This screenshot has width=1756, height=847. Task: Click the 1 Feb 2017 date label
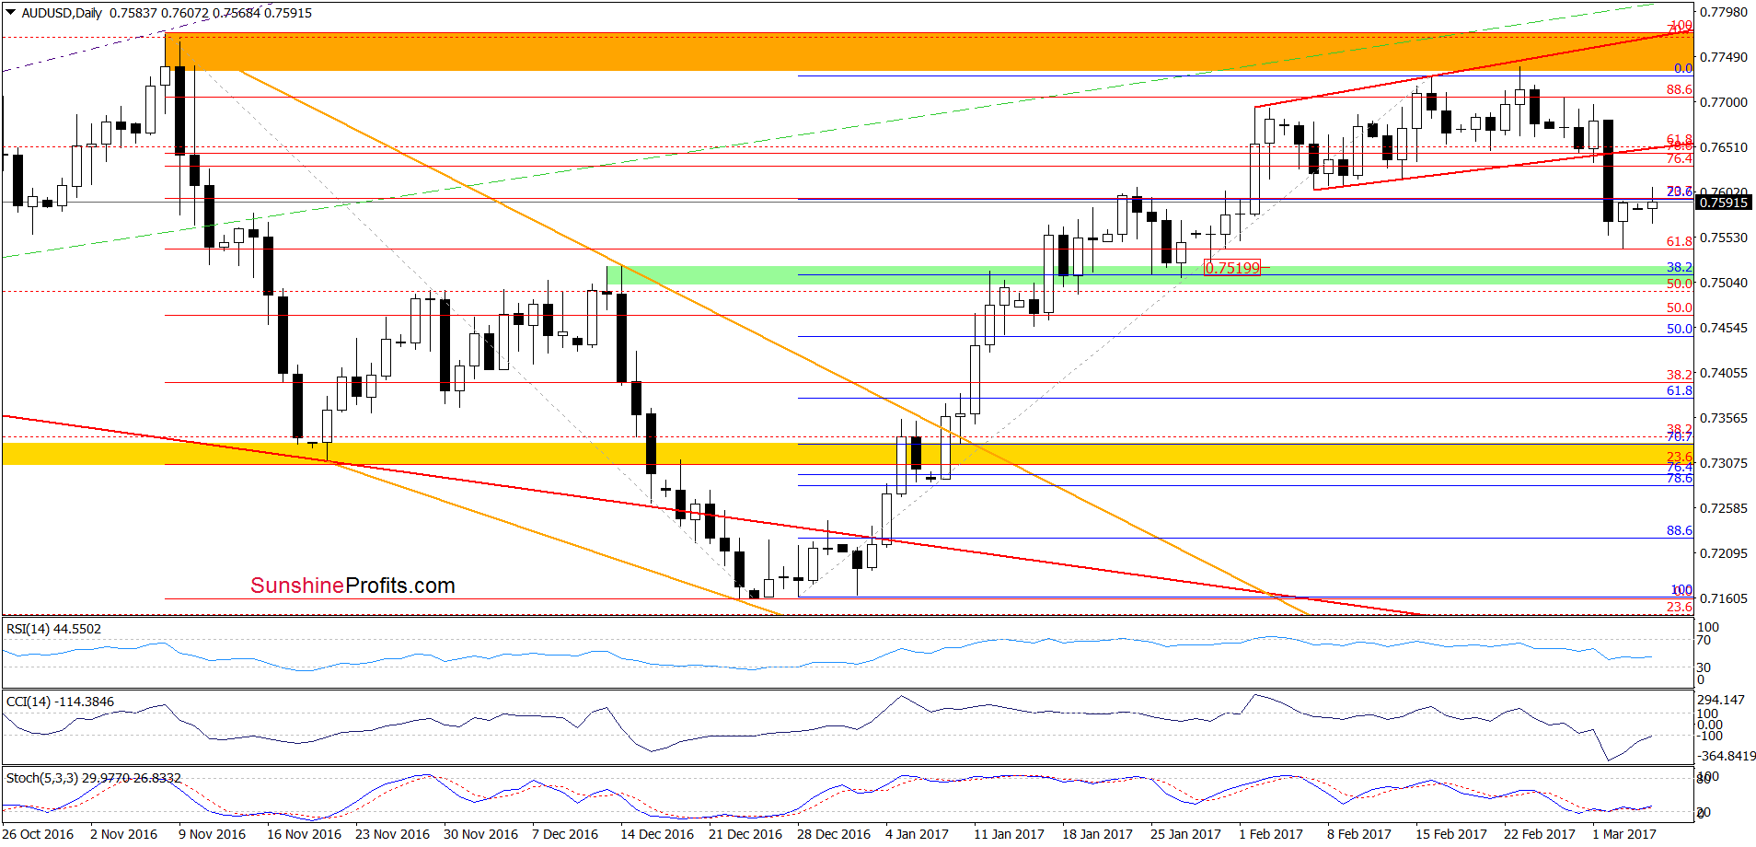(x=1271, y=834)
